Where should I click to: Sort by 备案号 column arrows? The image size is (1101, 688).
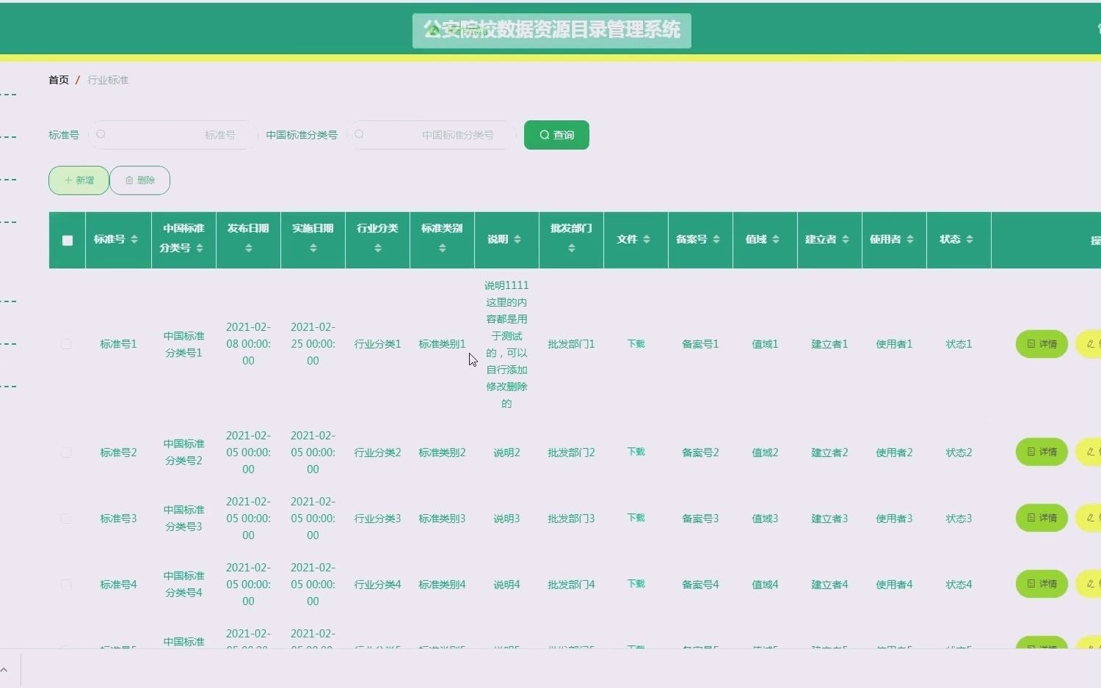coord(716,240)
